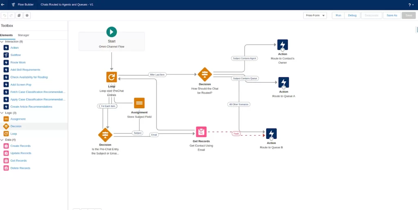Click the Debug button
This screenshot has width=418, height=210.
[352, 16]
